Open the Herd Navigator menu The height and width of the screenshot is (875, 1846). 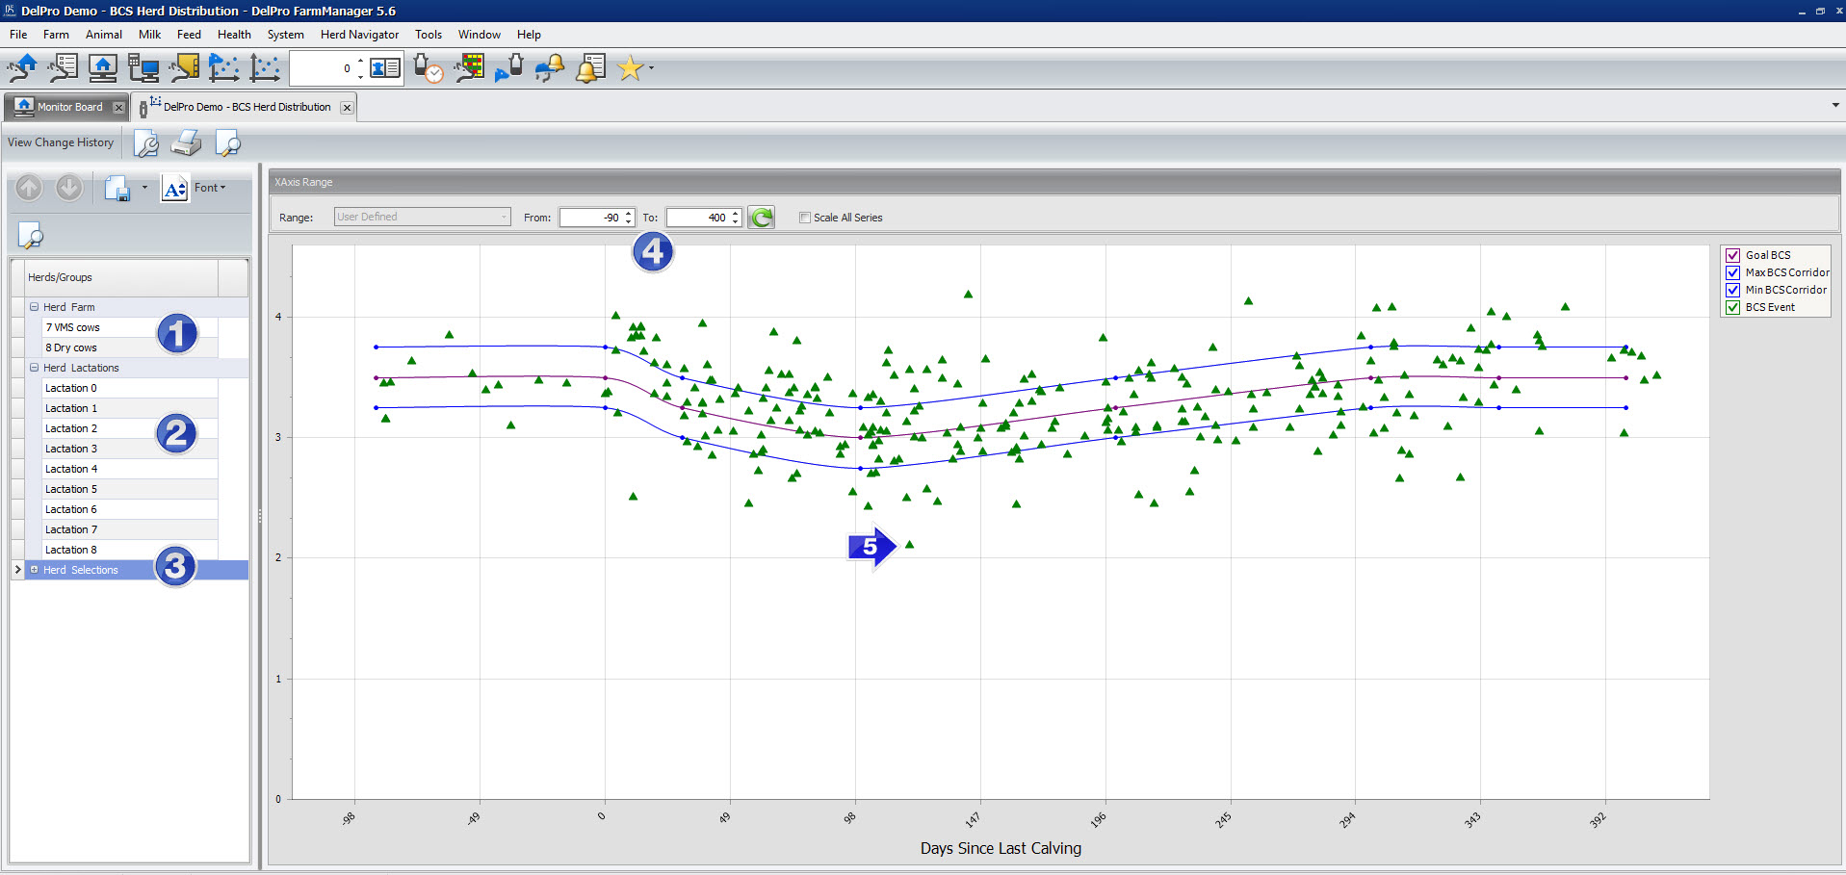pyautogui.click(x=359, y=35)
